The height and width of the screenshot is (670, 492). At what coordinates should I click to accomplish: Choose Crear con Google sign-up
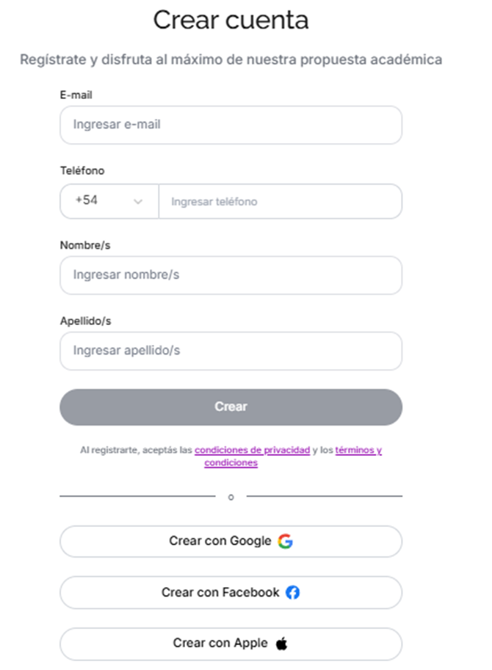[231, 542]
